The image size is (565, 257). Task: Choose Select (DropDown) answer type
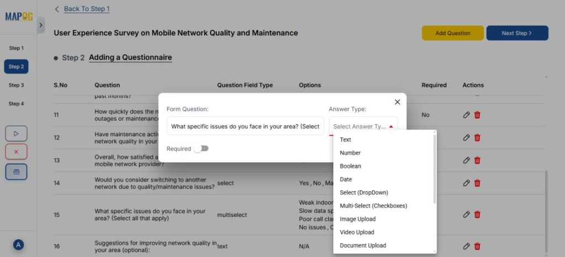384,192
